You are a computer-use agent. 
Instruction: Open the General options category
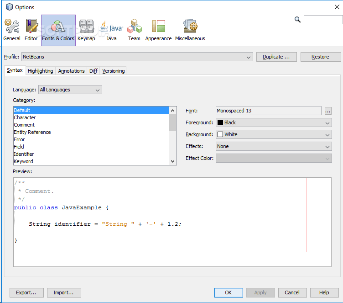point(12,30)
